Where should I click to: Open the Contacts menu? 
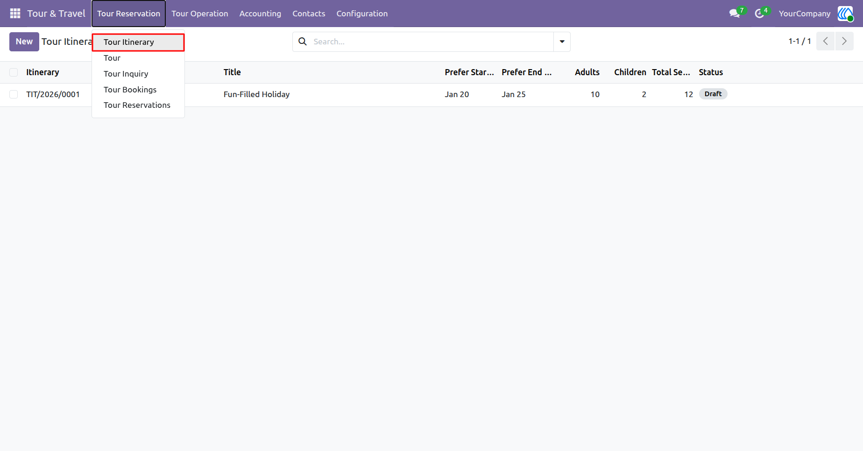pyautogui.click(x=309, y=14)
